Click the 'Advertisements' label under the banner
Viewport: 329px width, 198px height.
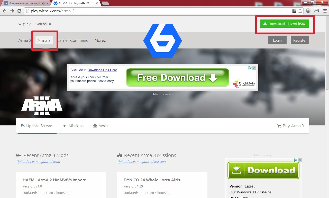pyautogui.click(x=163, y=94)
